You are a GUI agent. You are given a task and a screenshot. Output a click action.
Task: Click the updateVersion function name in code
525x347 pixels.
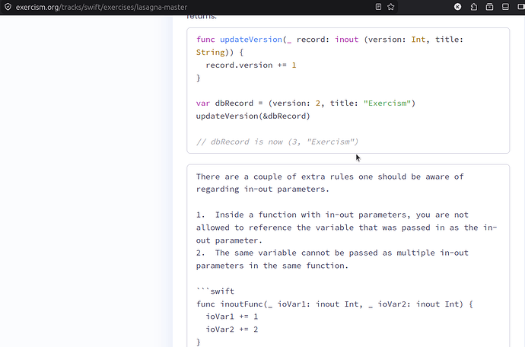tap(251, 40)
